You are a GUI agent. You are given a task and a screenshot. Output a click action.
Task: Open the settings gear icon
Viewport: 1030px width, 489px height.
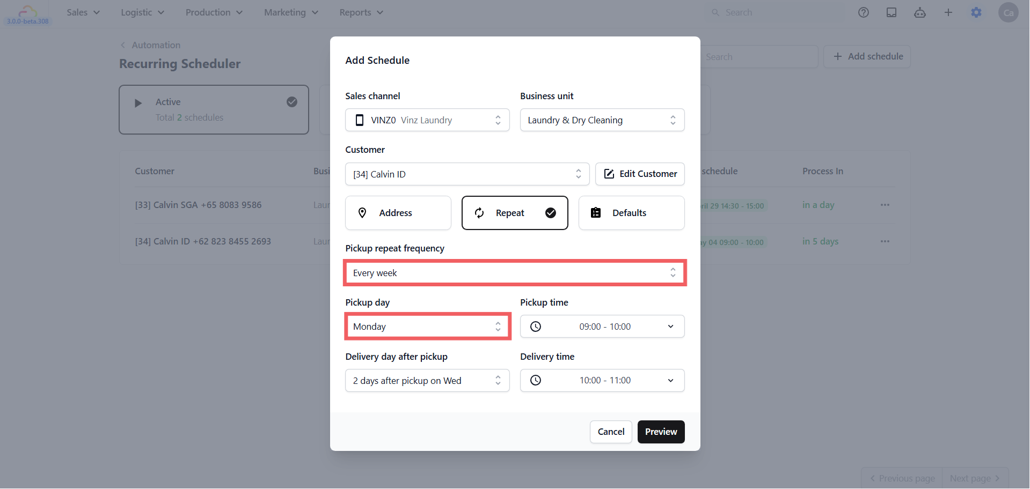point(976,12)
